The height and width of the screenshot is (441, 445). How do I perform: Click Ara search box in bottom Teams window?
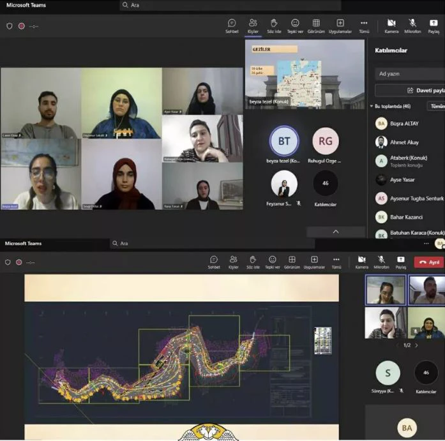[212, 243]
